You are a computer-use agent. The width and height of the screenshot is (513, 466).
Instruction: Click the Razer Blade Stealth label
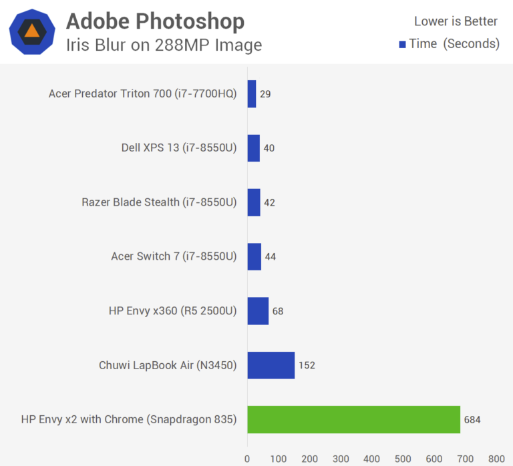pyautogui.click(x=159, y=202)
